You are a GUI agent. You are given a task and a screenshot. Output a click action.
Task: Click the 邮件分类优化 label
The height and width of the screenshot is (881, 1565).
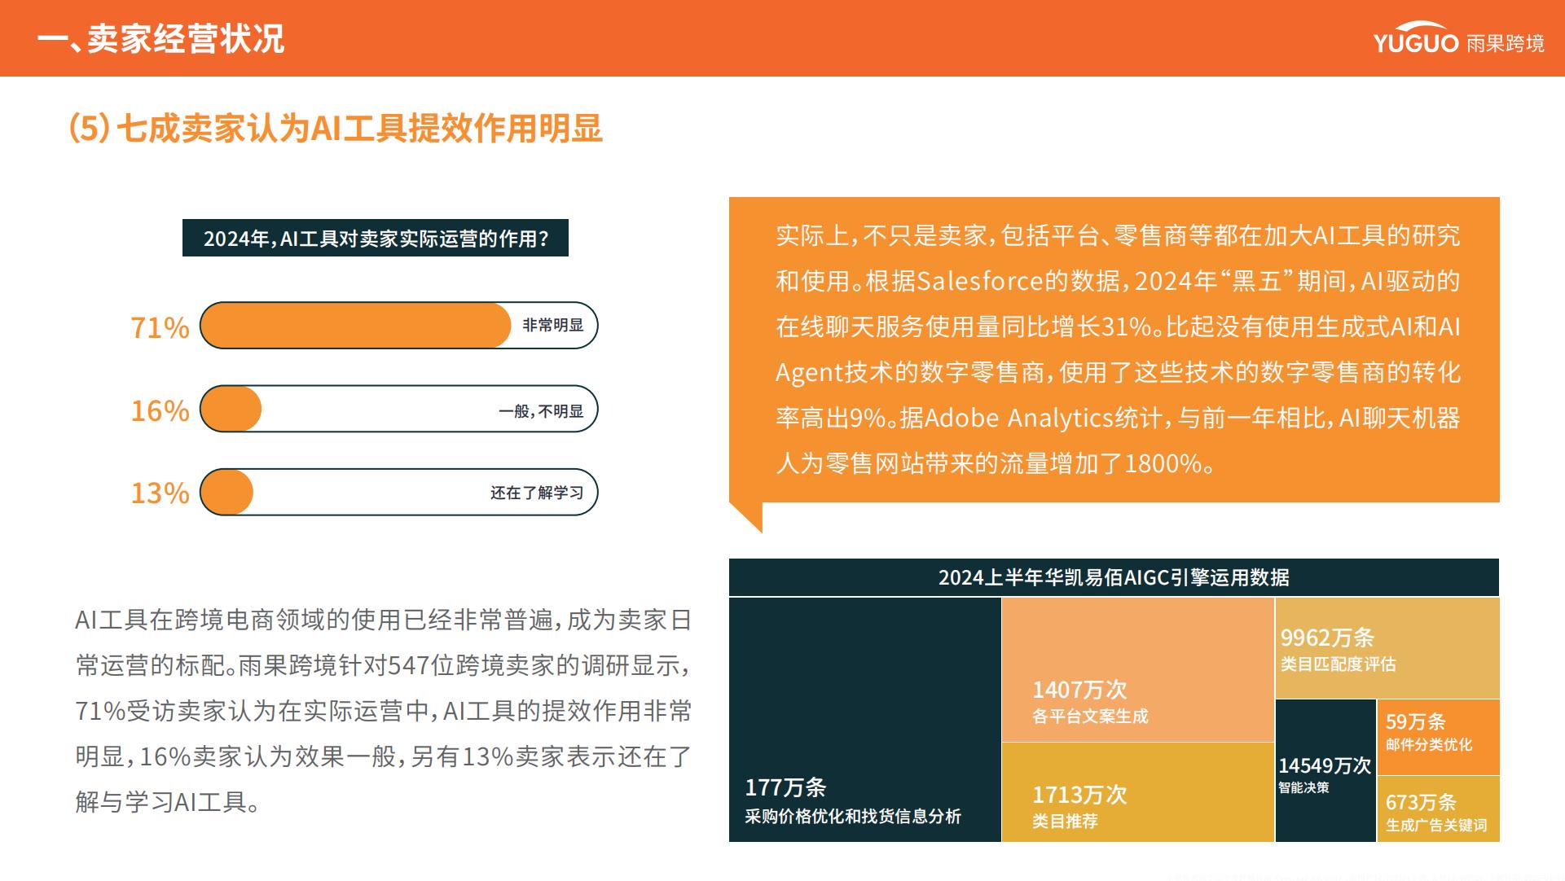(1429, 744)
